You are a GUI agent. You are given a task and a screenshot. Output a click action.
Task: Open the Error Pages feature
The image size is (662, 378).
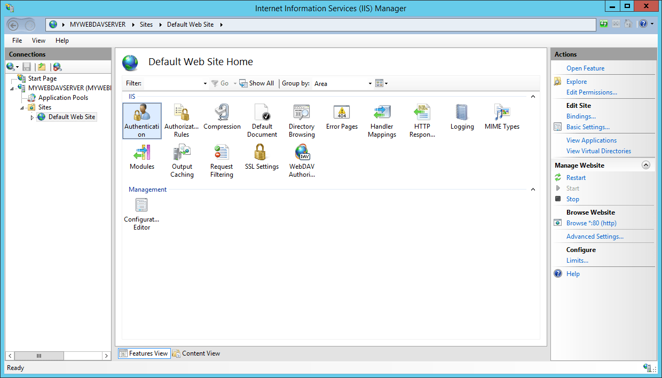[342, 117]
